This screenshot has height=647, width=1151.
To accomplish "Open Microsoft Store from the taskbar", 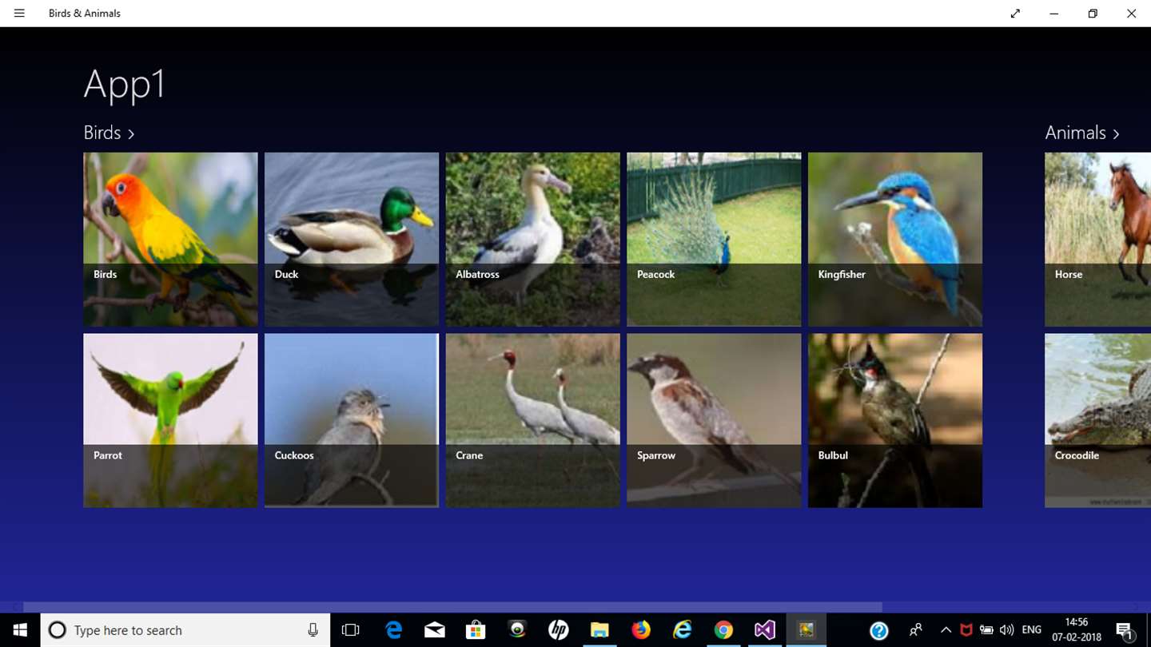I will pyautogui.click(x=476, y=630).
